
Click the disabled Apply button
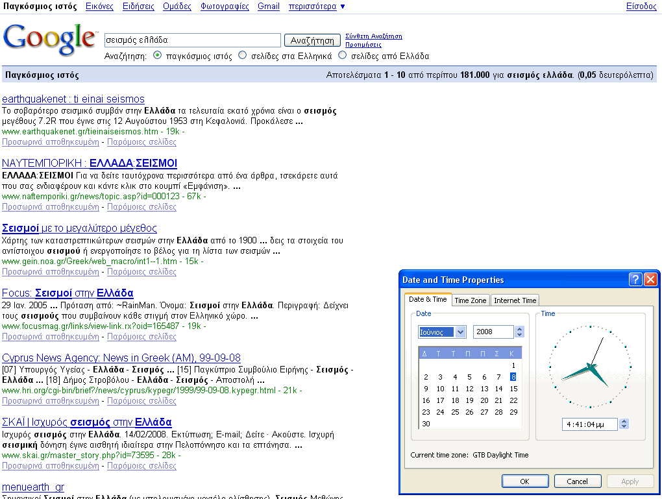point(630,481)
